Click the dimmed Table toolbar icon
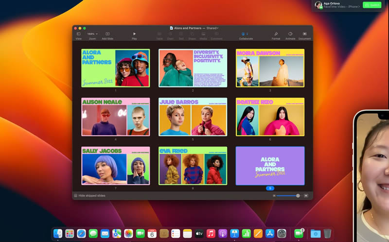The height and width of the screenshot is (242, 389). [159, 34]
